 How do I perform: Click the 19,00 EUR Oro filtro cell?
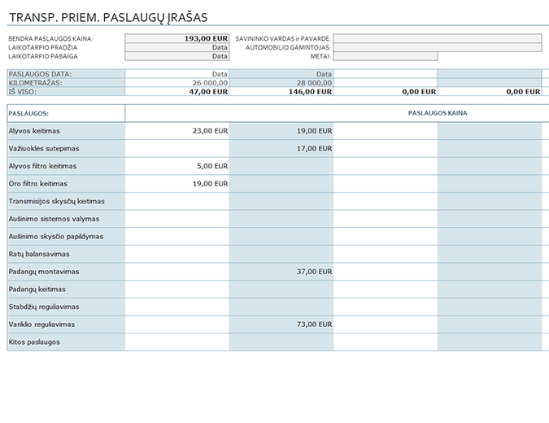[x=176, y=184]
